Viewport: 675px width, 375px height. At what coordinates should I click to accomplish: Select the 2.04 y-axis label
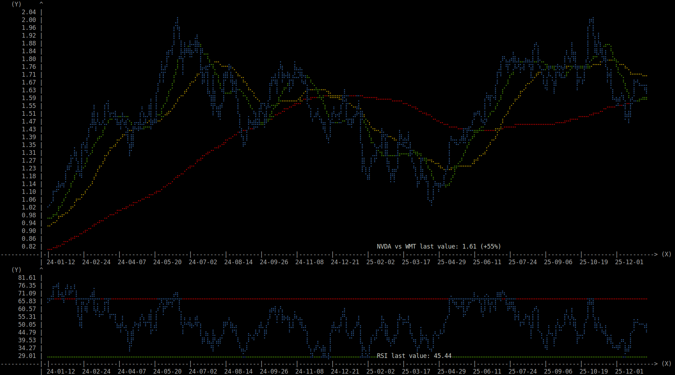(x=29, y=12)
